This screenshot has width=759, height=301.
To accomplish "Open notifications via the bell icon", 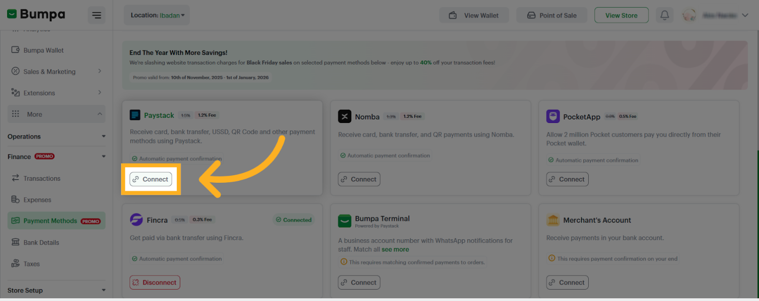I will tap(664, 15).
